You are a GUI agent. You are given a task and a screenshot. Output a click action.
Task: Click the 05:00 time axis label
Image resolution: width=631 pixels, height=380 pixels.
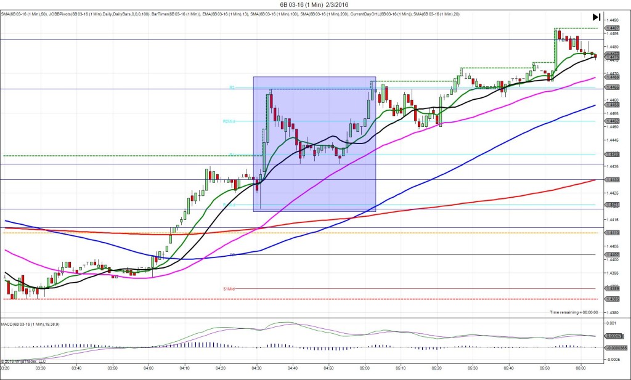[x=364, y=368]
